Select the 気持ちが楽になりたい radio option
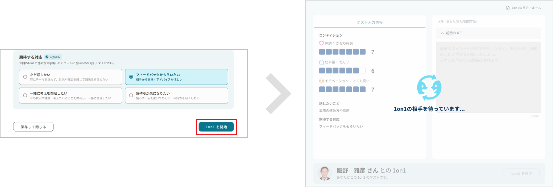 [176, 95]
